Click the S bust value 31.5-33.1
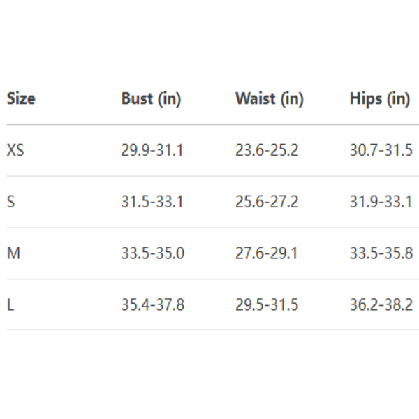The width and height of the screenshot is (419, 419). (x=152, y=202)
